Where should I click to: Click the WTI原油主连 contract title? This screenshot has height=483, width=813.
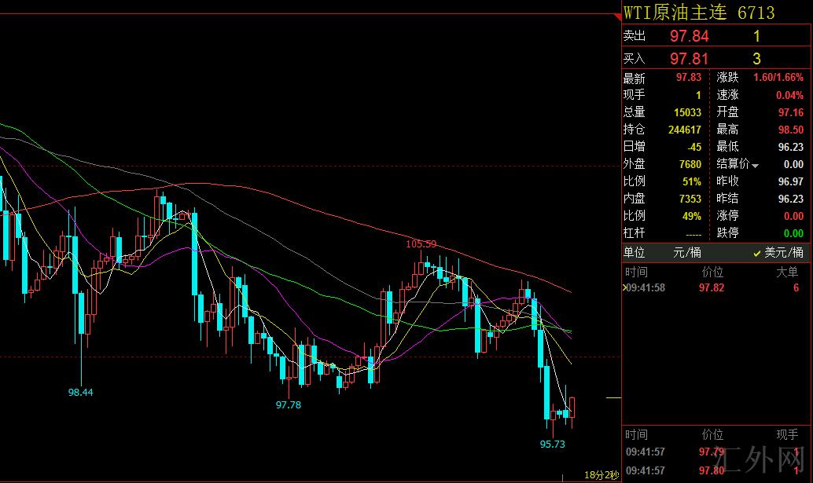coord(677,13)
